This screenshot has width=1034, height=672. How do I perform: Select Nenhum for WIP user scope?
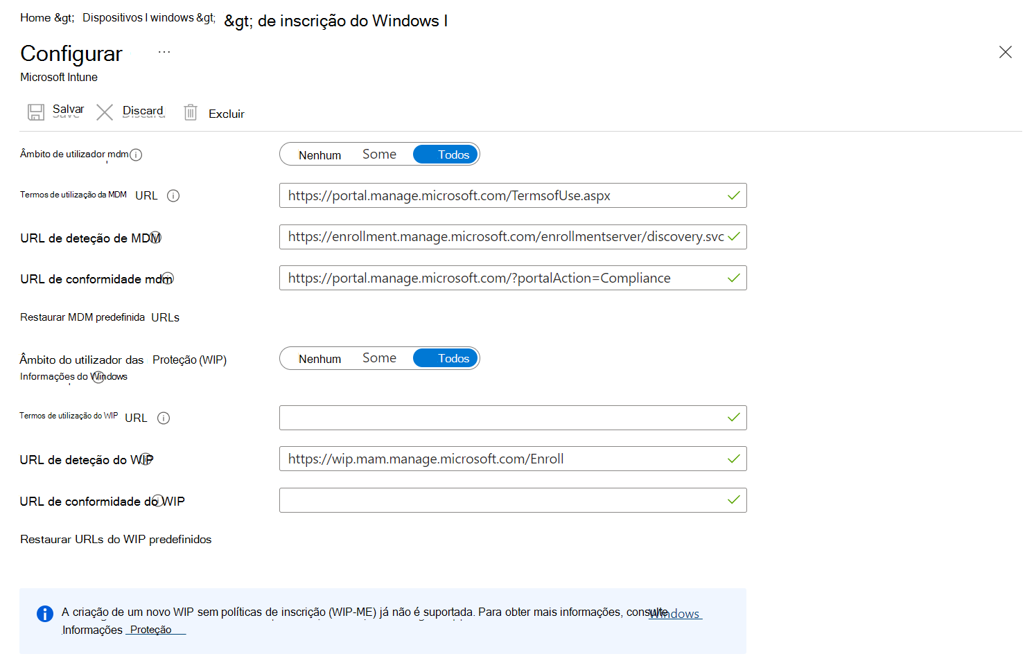[x=320, y=358]
